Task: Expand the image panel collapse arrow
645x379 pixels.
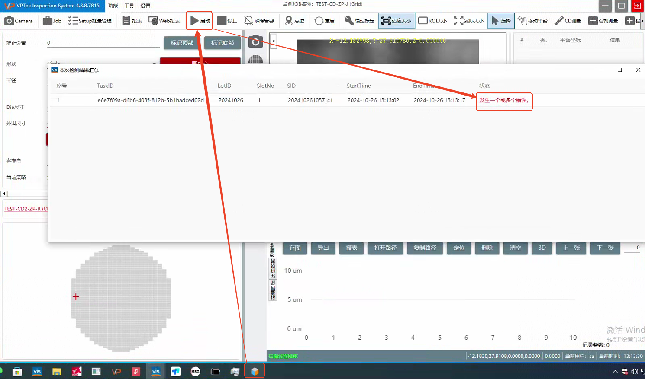Action: [x=274, y=41]
